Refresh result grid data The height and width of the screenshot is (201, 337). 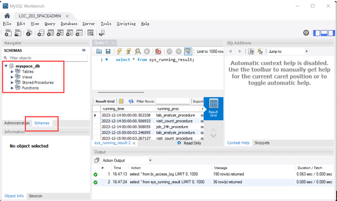tap(131, 101)
